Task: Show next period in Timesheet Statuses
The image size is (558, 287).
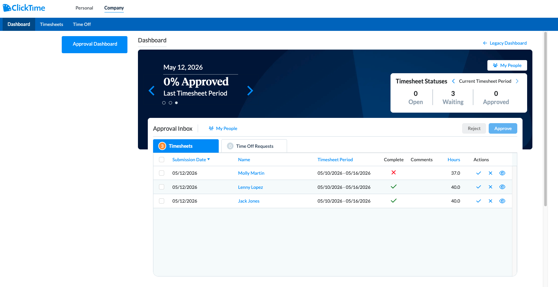Action: point(517,81)
